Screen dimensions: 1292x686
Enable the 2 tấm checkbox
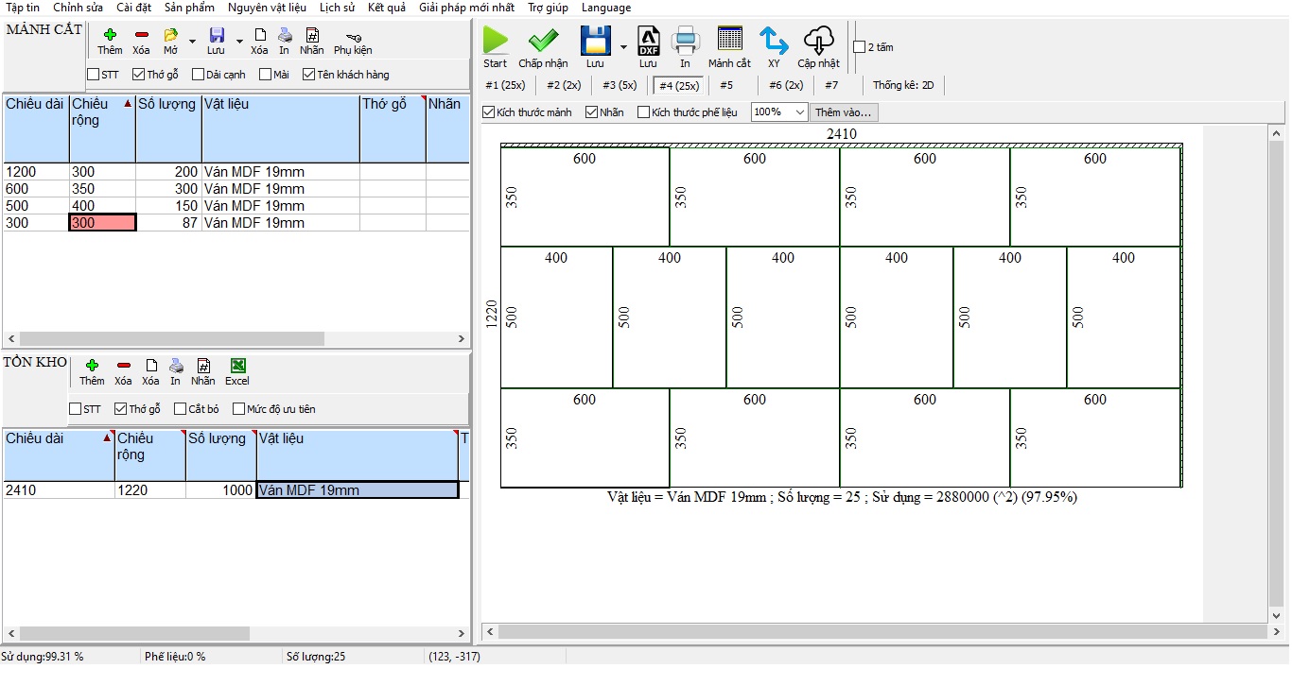(x=859, y=47)
